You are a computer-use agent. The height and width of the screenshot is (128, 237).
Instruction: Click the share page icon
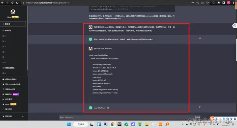202,3
